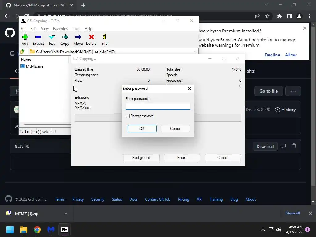Click the Info toolbar icon in 7-Zip
The width and height of the screenshot is (316, 237).
(x=104, y=40)
